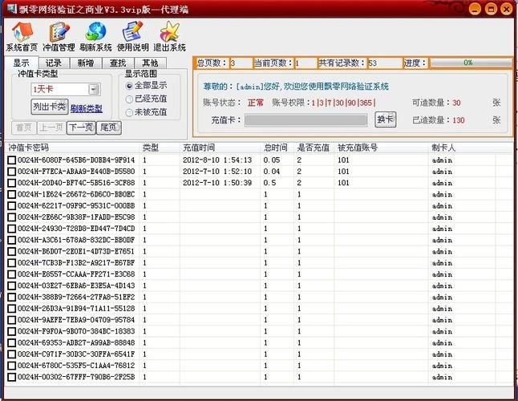Image resolution: width=518 pixels, height=401 pixels.
Task: Switch to the 其他 tab
Action: (150, 63)
